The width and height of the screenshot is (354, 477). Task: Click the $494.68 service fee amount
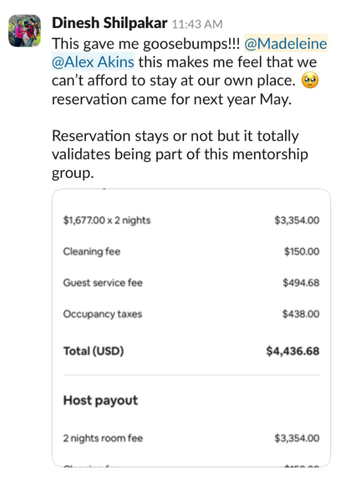[301, 282]
